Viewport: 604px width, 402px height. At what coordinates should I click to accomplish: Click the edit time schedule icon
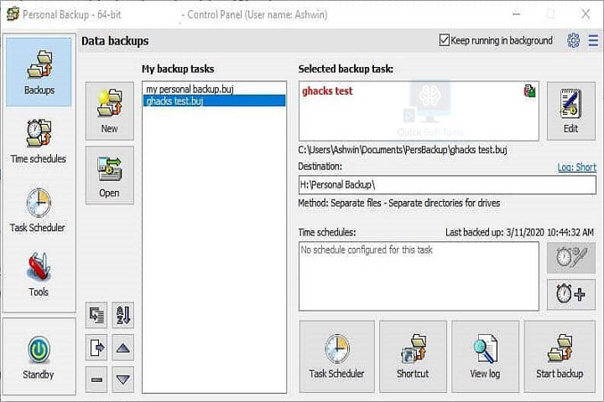pyautogui.click(x=571, y=258)
